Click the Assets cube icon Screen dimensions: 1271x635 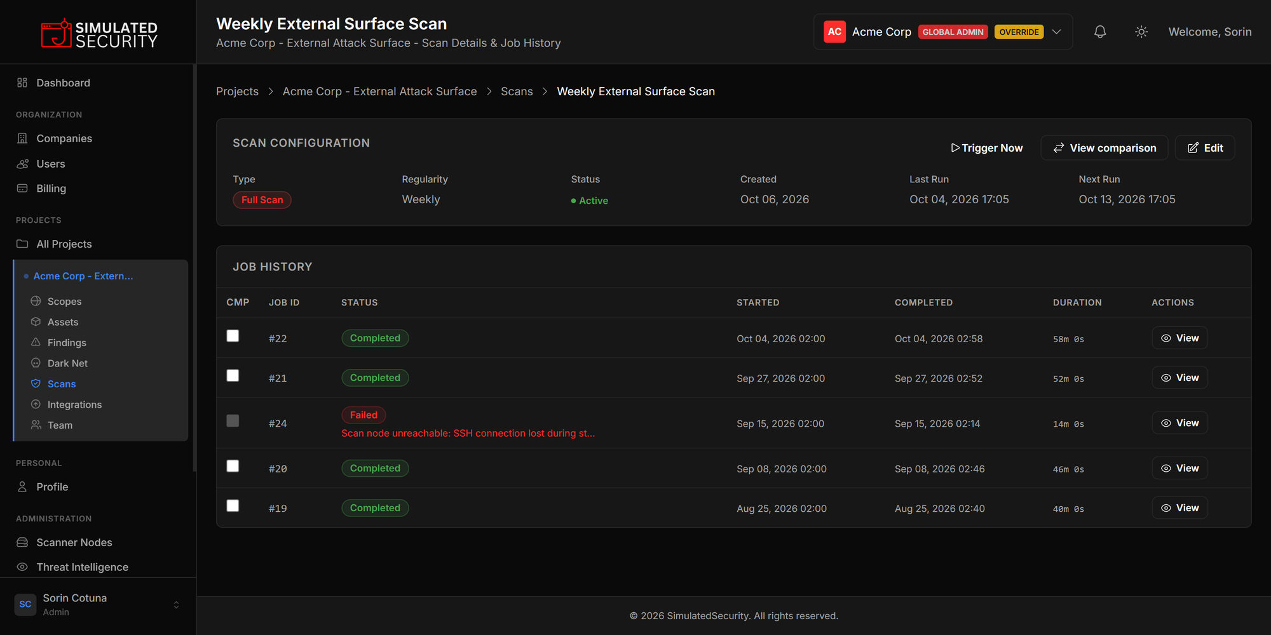point(36,322)
